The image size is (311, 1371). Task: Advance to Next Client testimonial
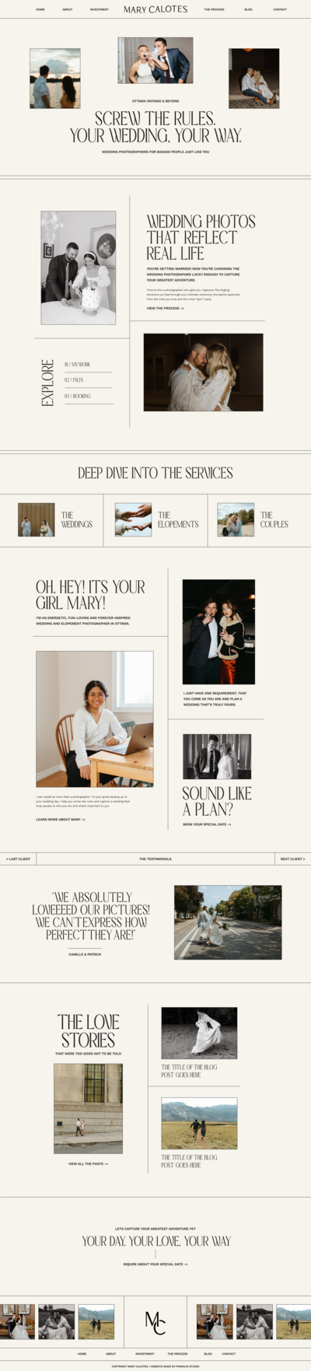pyautogui.click(x=292, y=859)
